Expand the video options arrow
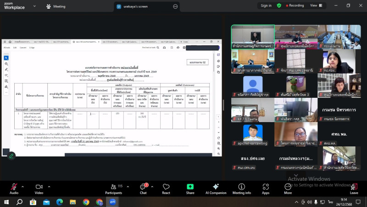The image size is (367, 207). click(49, 186)
